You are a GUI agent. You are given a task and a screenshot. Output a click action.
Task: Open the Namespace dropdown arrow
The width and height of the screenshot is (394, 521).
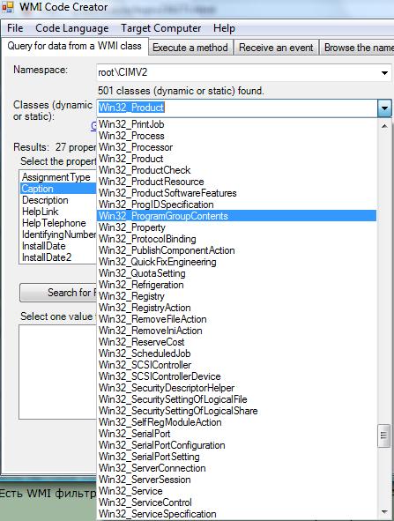click(x=384, y=73)
